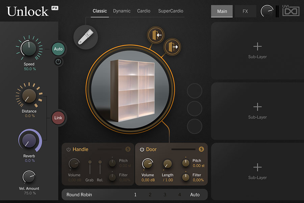Image resolution: width=304 pixels, height=203 pixels.
Task: Click the Speed knob
Action: [29, 48]
